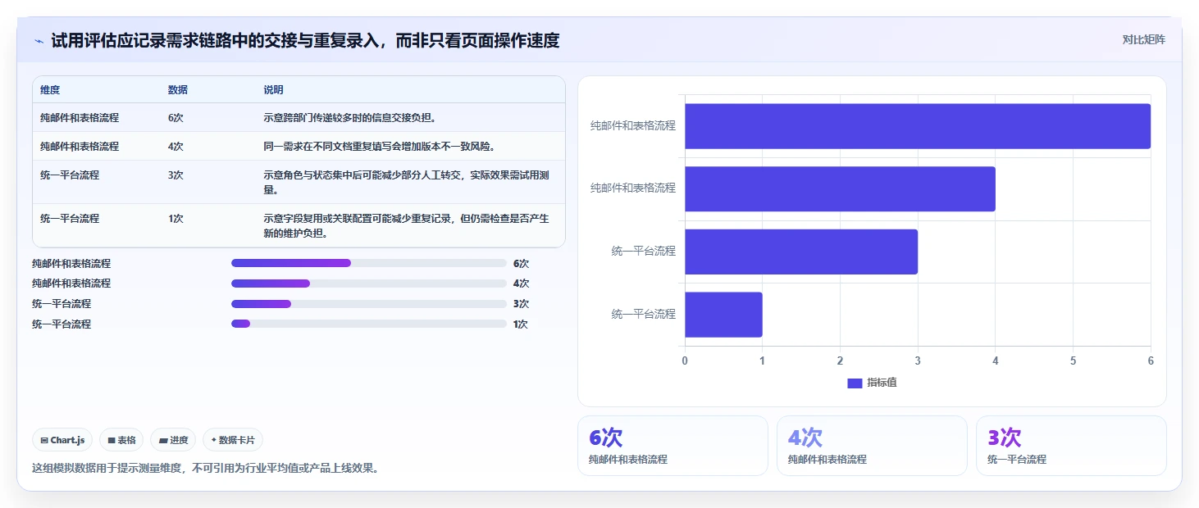Select the 数据卡片 chip

click(233, 440)
